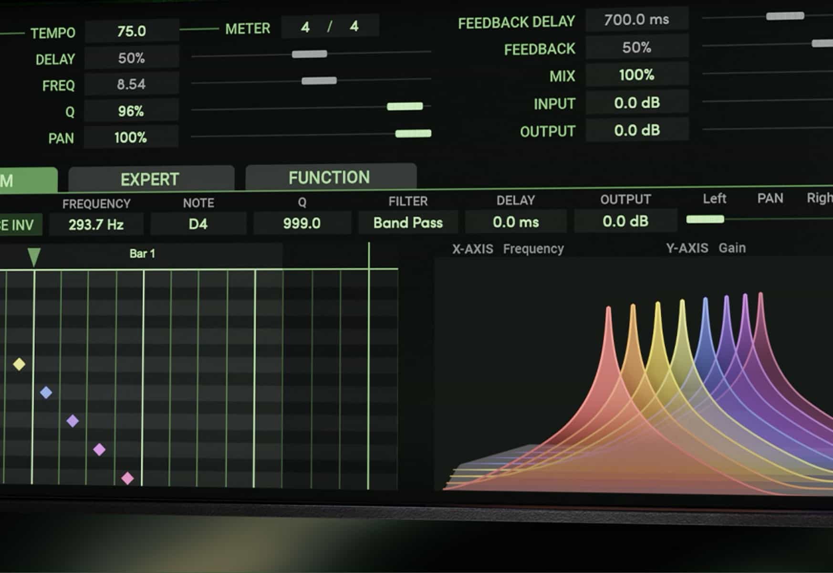Click the green playhead triangle marker
Image resolution: width=833 pixels, height=573 pixels.
point(34,256)
